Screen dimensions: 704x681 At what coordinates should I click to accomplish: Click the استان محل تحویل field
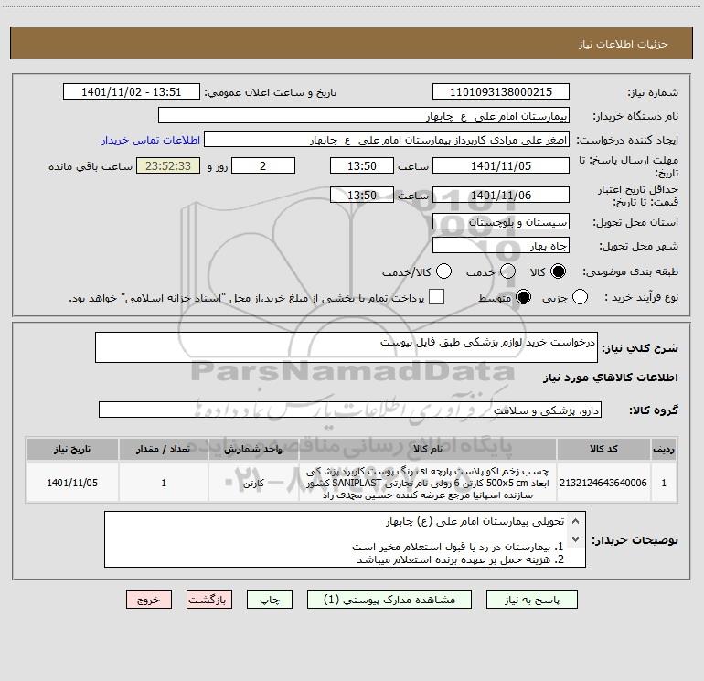click(501, 221)
